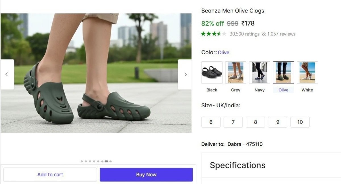Select the Grey color variant thumbnail
Image resolution: width=341 pixels, height=184 pixels.
pyautogui.click(x=235, y=72)
